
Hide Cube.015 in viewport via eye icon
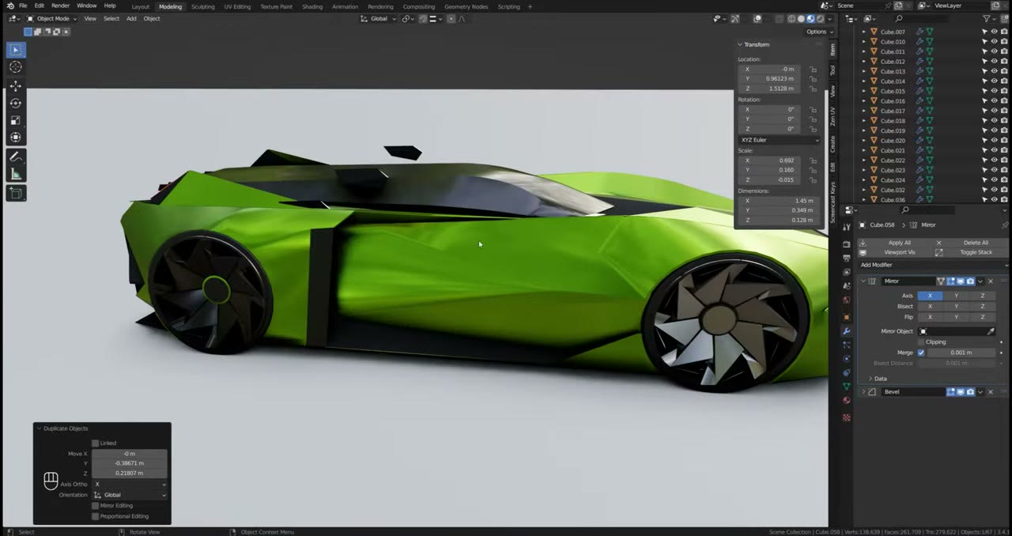click(994, 91)
